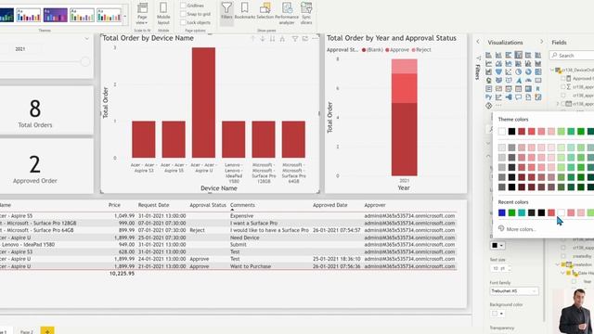The height and width of the screenshot is (334, 594).
Task: Expand the Themes gallery
Action: 125,16
